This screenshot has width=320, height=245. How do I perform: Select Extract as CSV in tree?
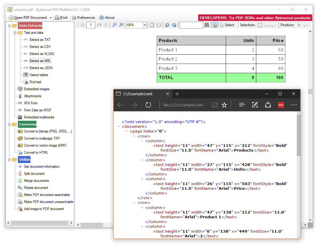40,47
